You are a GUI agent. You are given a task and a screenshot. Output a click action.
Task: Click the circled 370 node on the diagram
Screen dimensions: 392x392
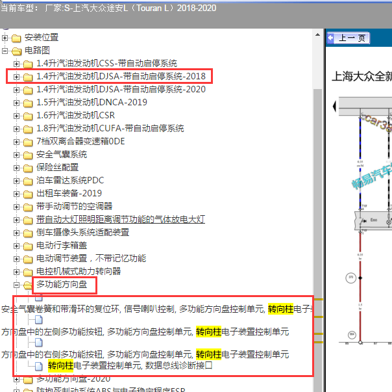(350, 278)
